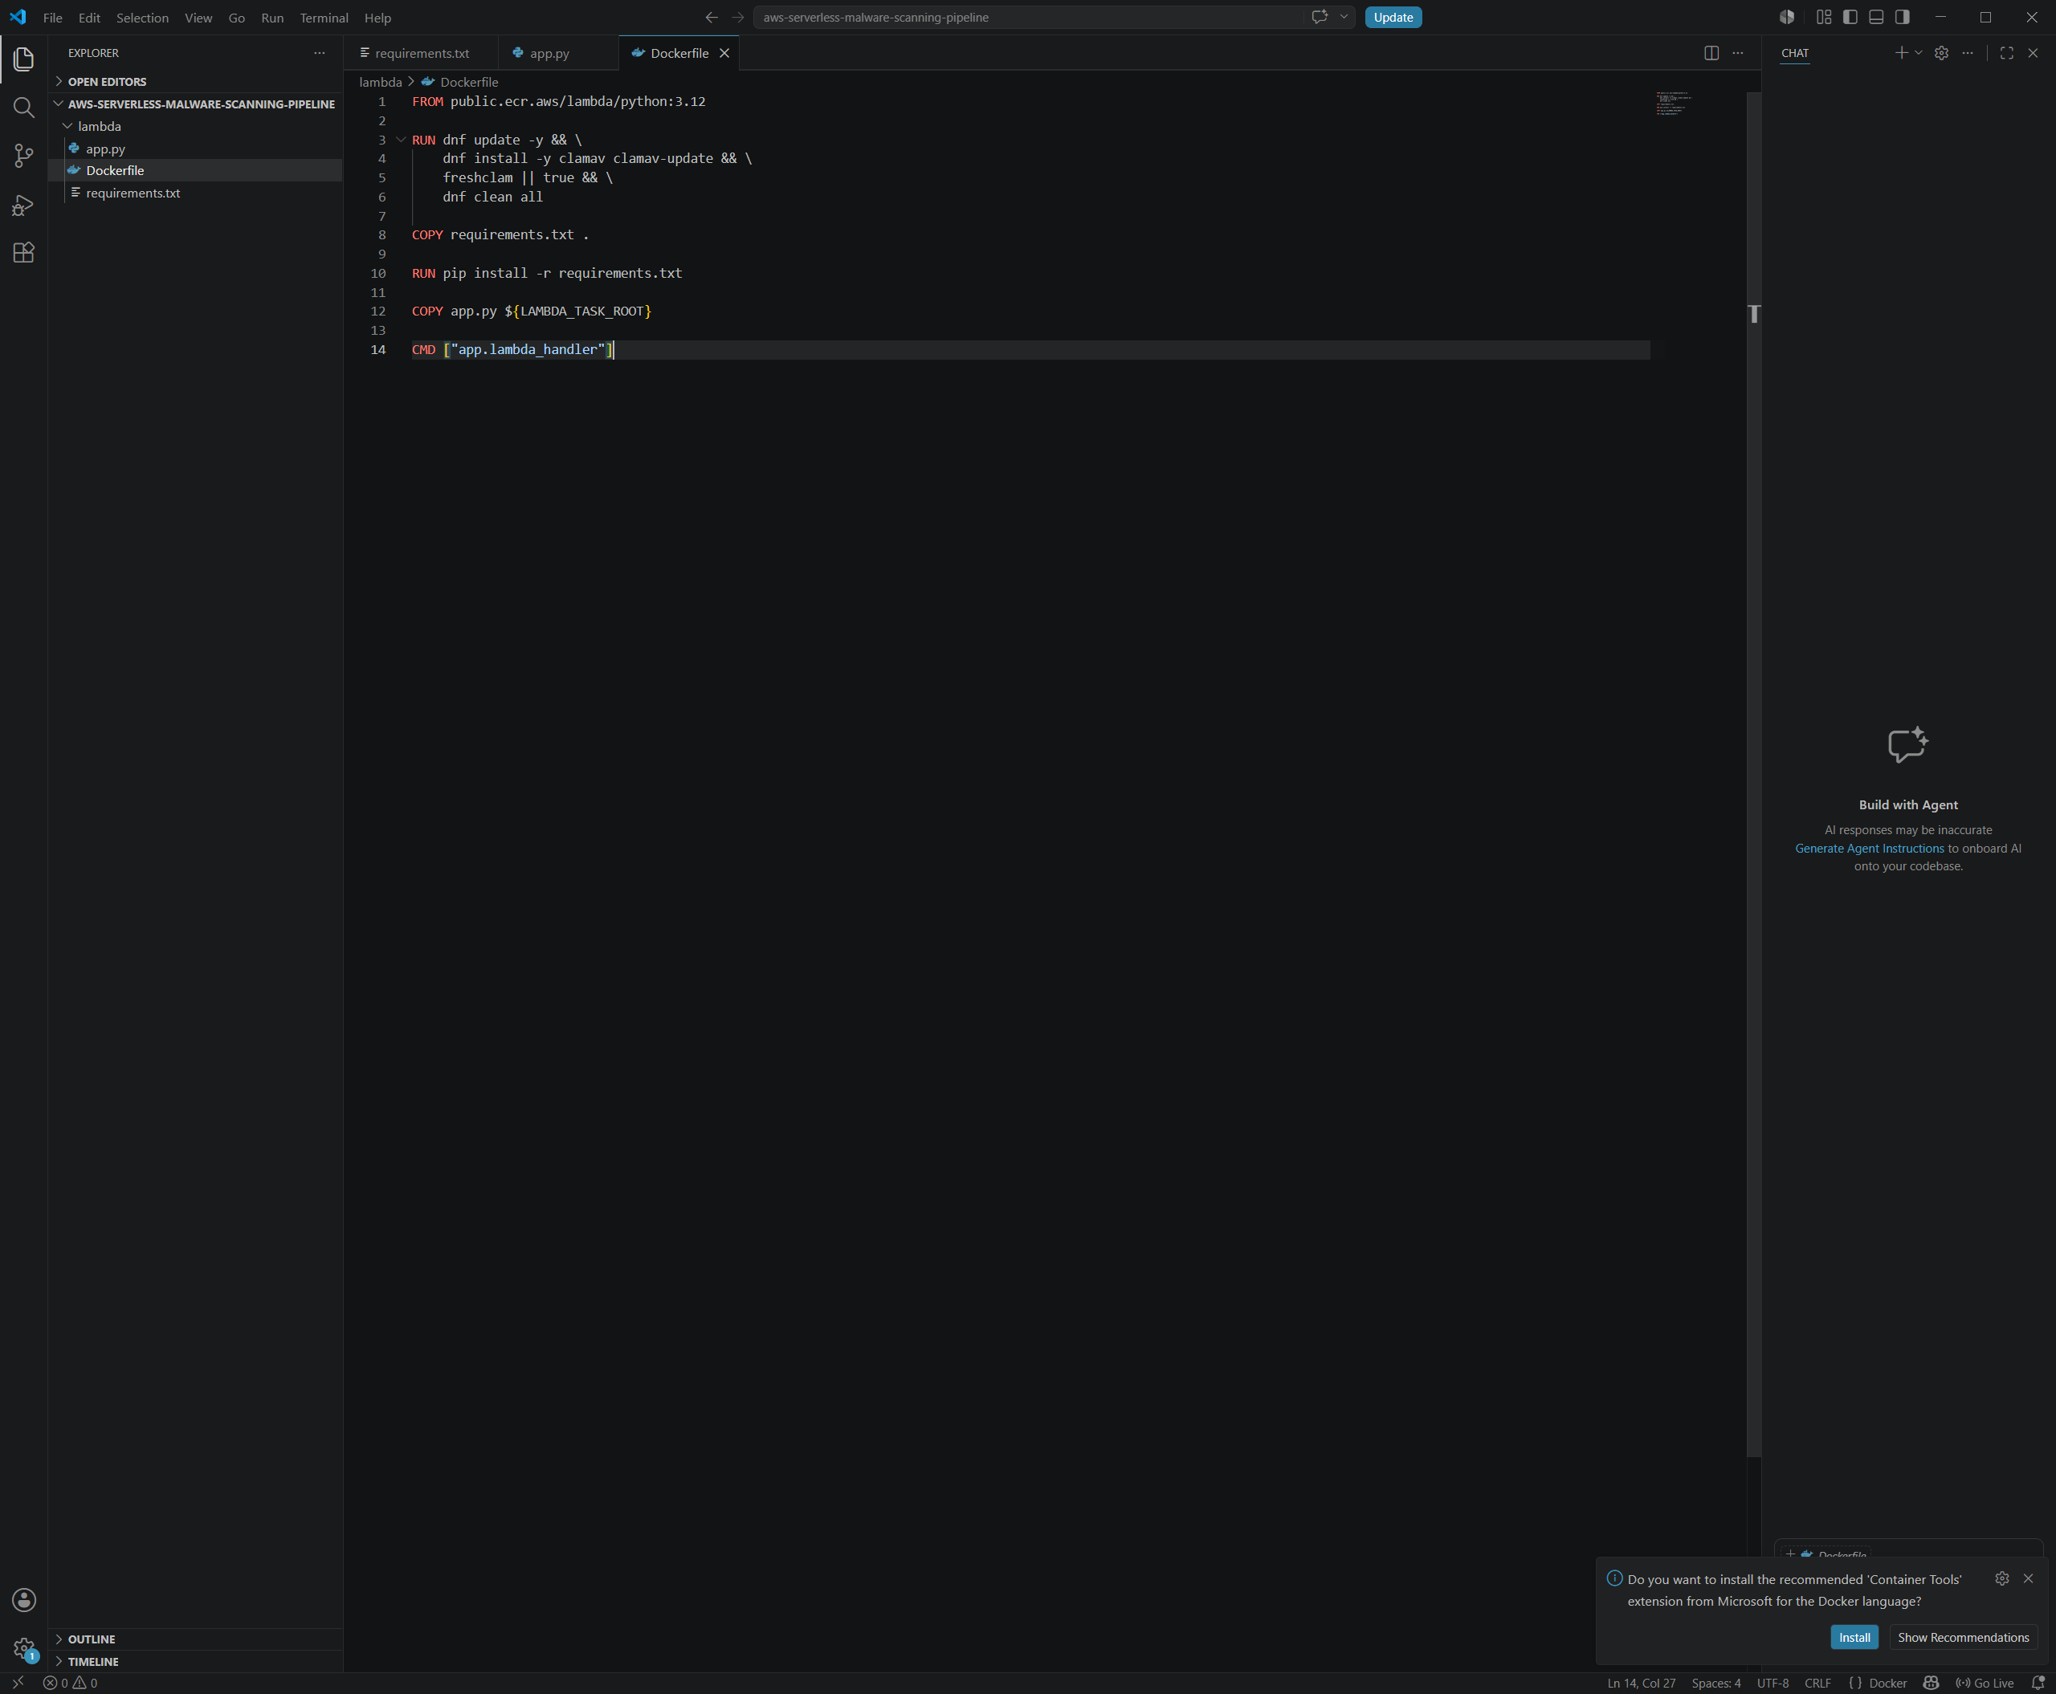Open the Search view

(23, 108)
